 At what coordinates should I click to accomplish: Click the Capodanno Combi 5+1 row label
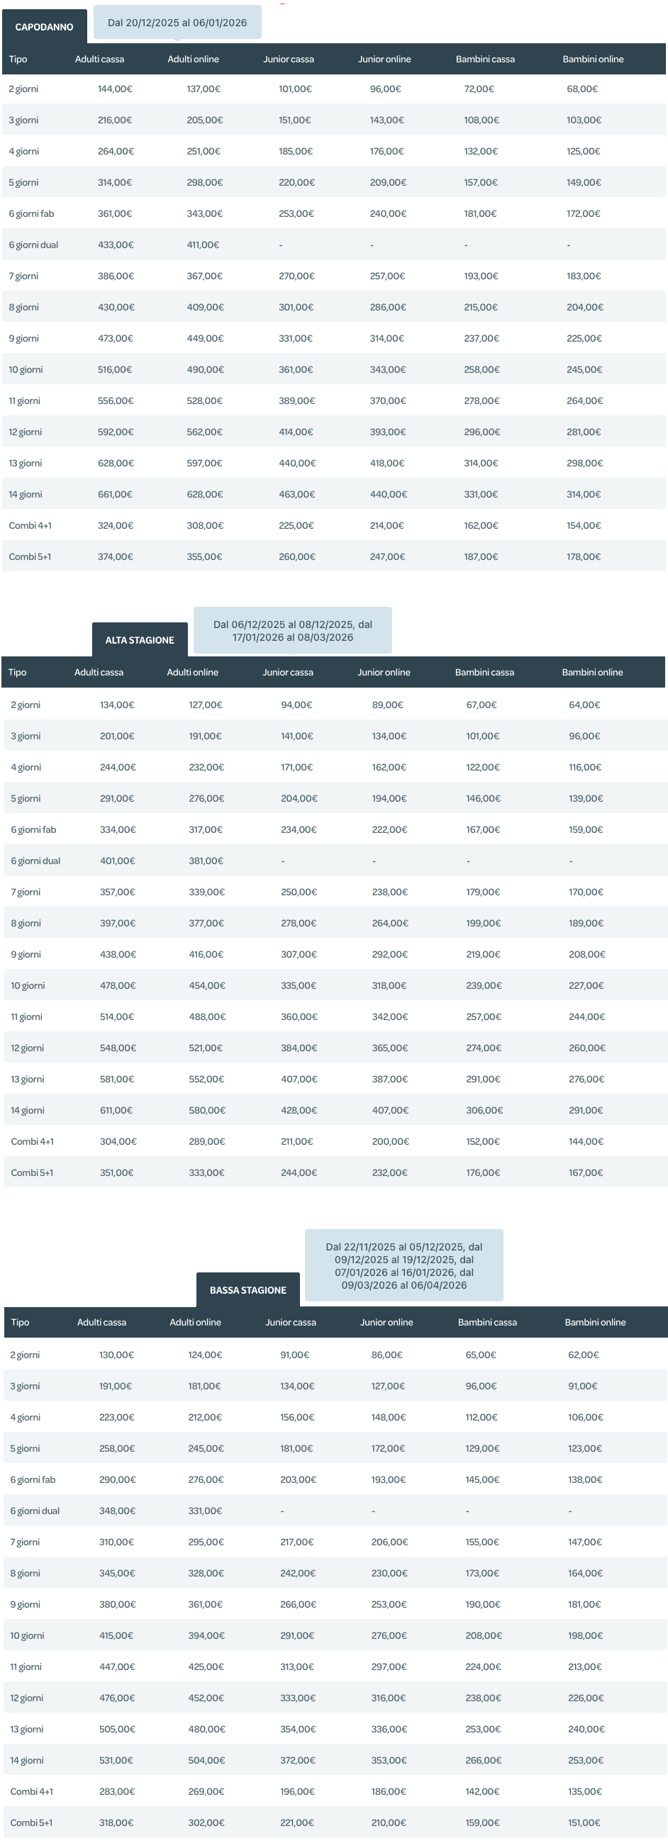tap(30, 556)
